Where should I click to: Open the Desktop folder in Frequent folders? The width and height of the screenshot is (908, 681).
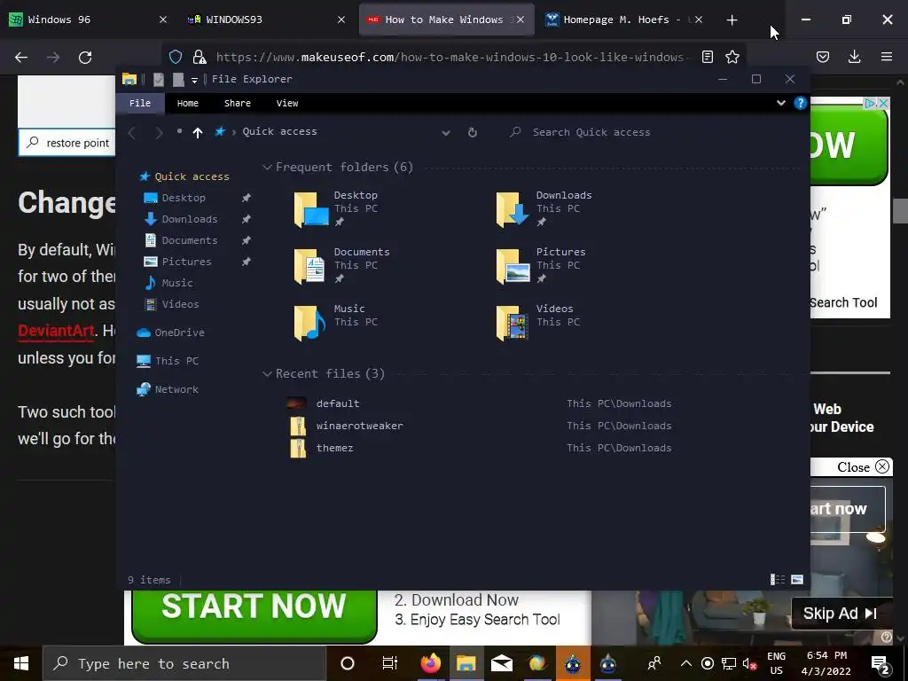336,208
